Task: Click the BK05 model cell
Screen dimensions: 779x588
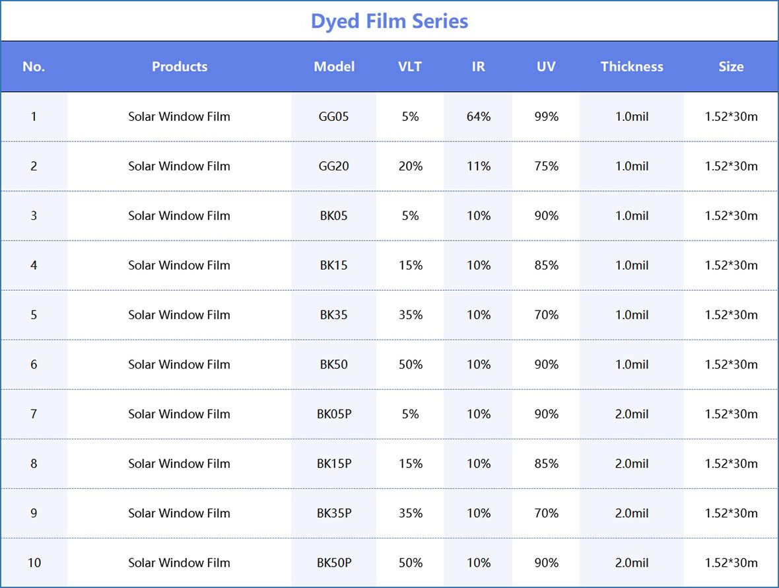Action: (334, 216)
